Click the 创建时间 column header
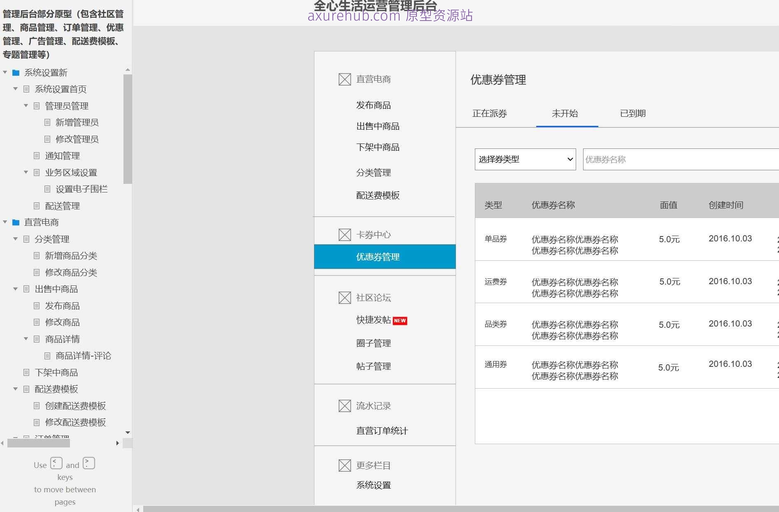779x512 pixels. (726, 205)
